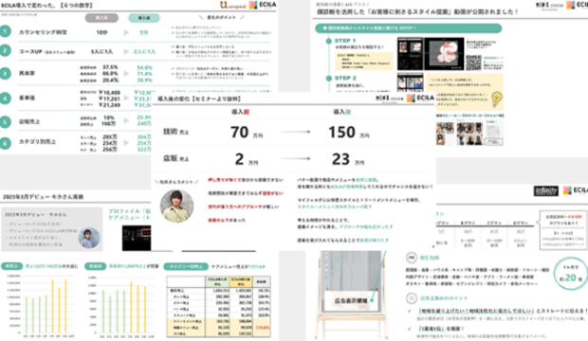Click the 2023年3月デビュー slide heading

(43, 197)
